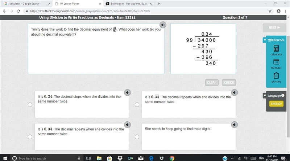Close the IM Lesson Player tab
Viewport: 290px width, 161px height.
(100, 4)
